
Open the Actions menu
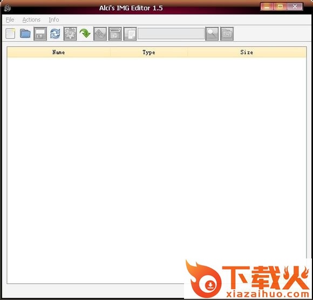(x=31, y=20)
